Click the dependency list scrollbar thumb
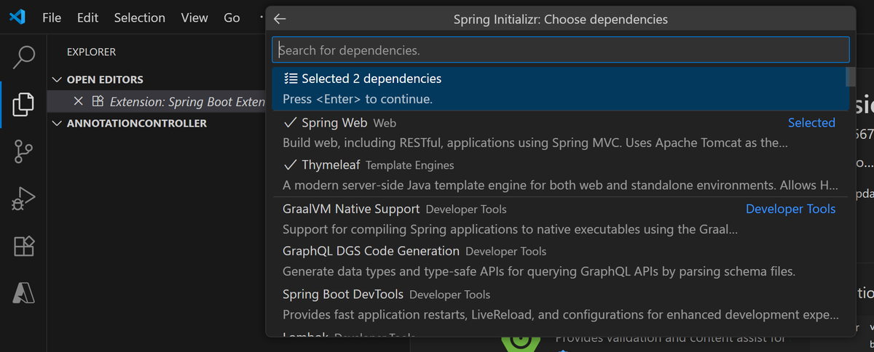Screen dimensions: 874x352 point(851,77)
